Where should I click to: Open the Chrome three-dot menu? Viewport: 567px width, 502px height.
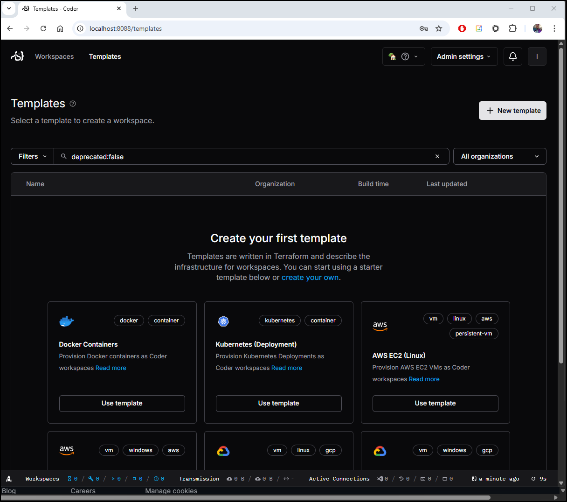click(x=554, y=28)
